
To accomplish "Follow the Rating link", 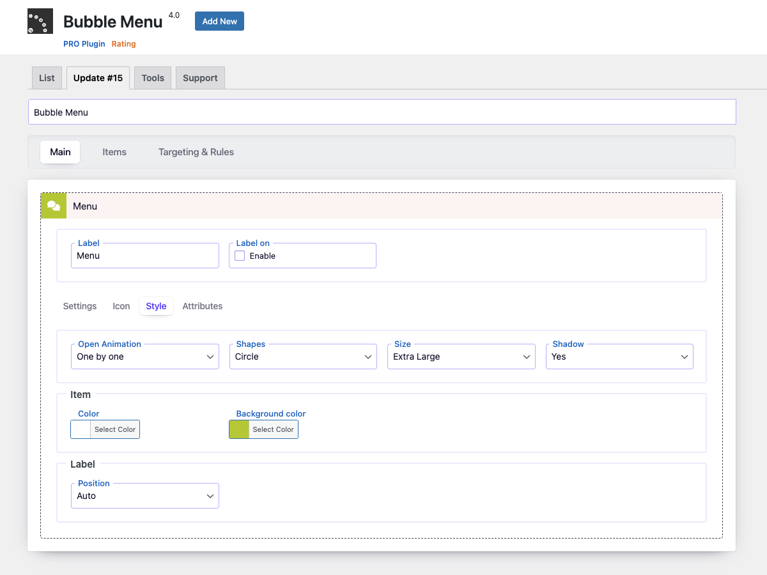I will (x=124, y=44).
